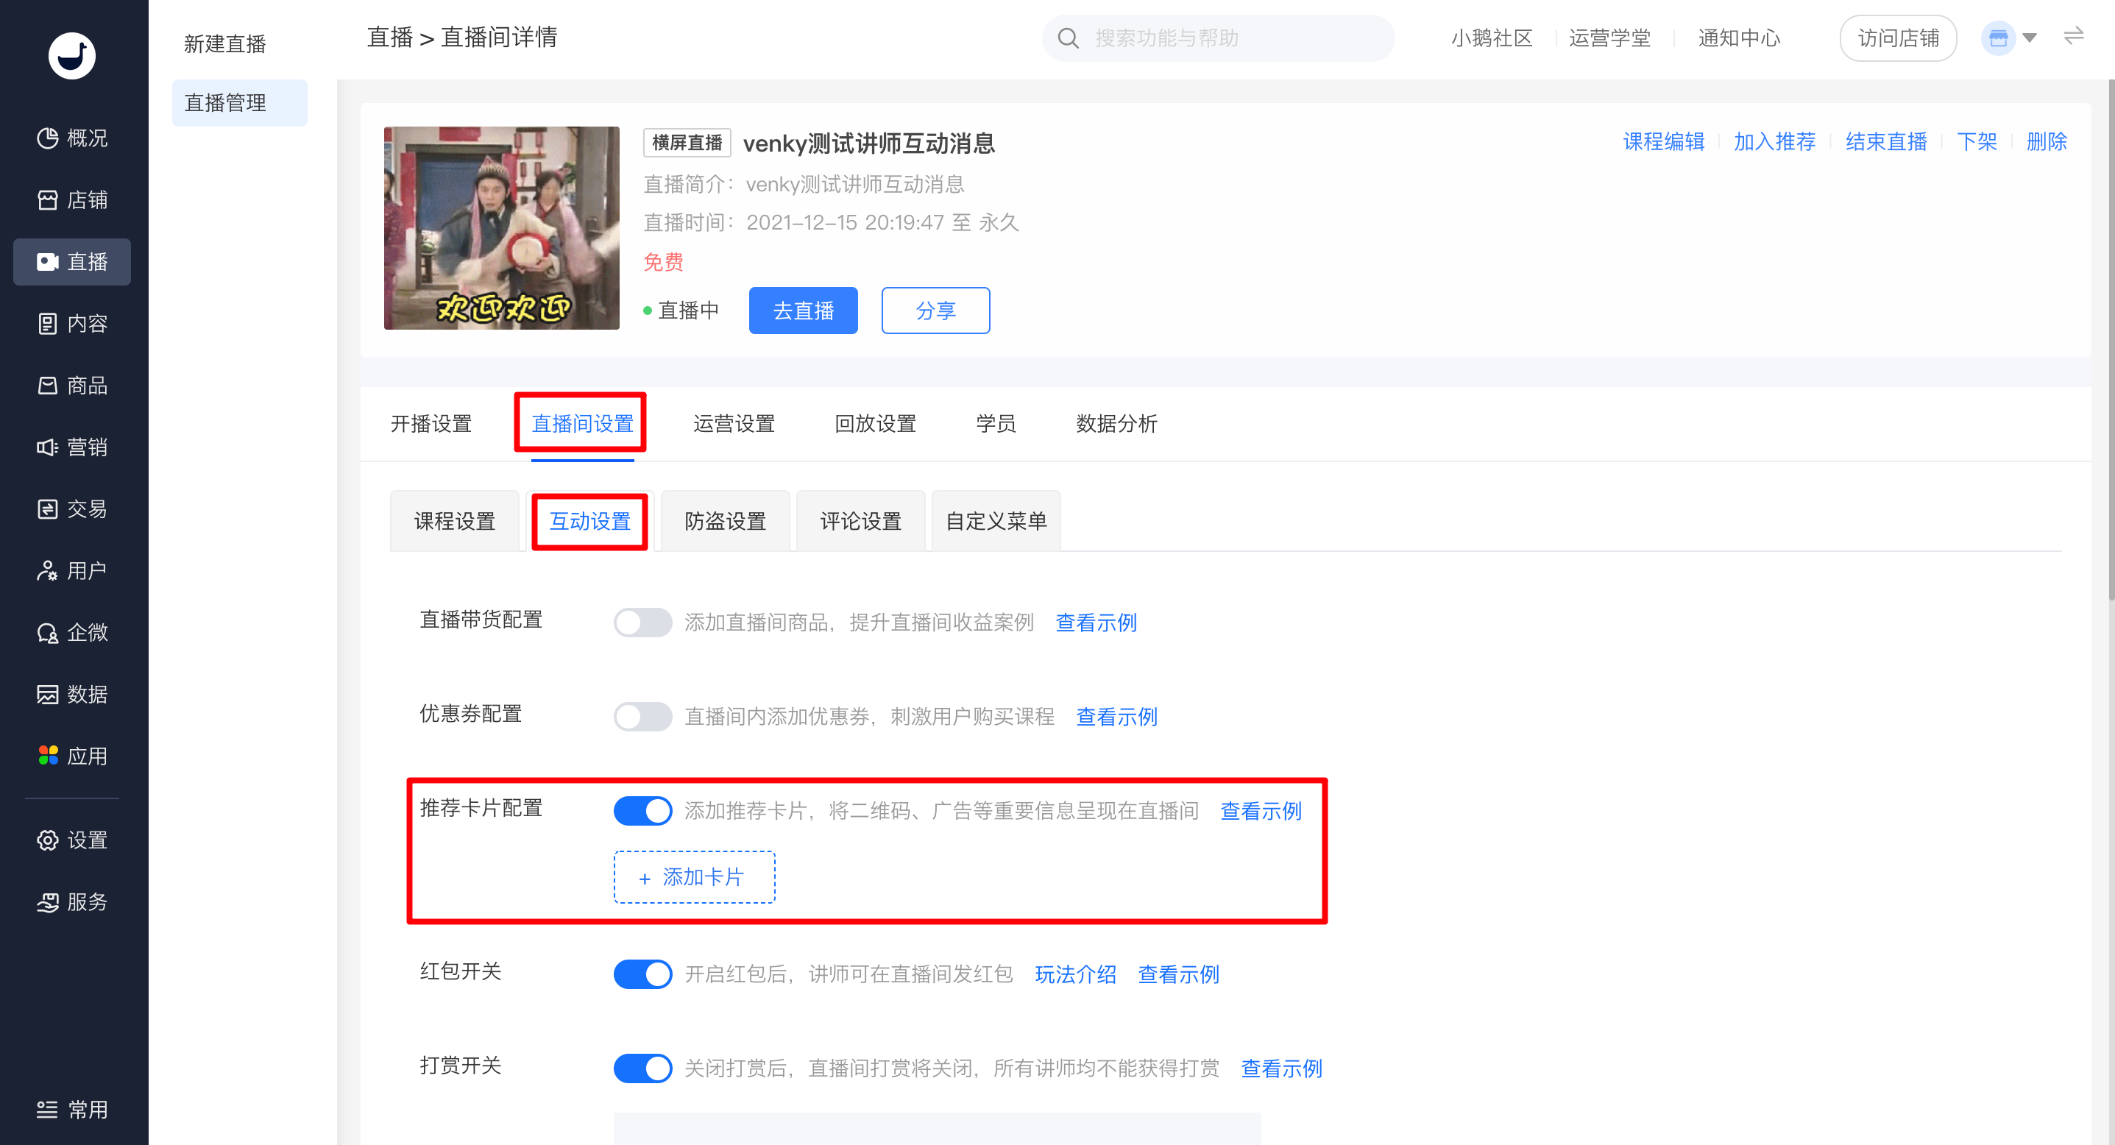Open the 店铺 shop sidebar icon
Viewport: 2115px width, 1145px height.
pos(48,199)
